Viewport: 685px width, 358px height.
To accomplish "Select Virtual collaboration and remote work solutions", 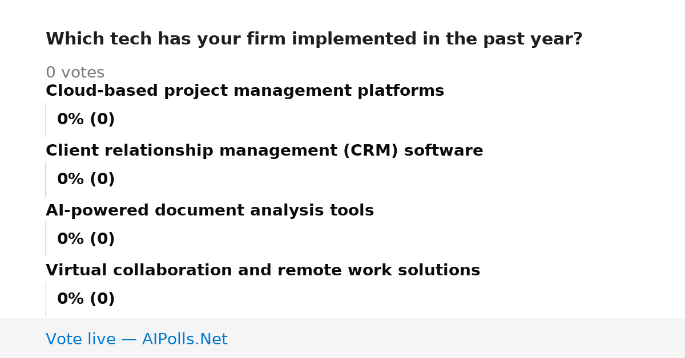I will tap(263, 271).
